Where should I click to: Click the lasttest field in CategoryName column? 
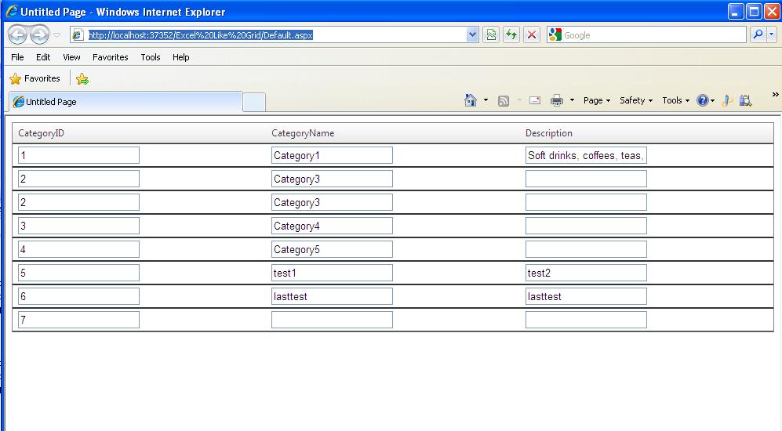[x=332, y=296]
